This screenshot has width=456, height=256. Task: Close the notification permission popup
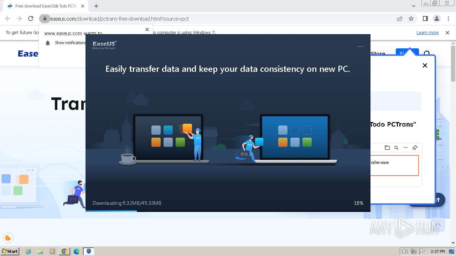click(147, 30)
